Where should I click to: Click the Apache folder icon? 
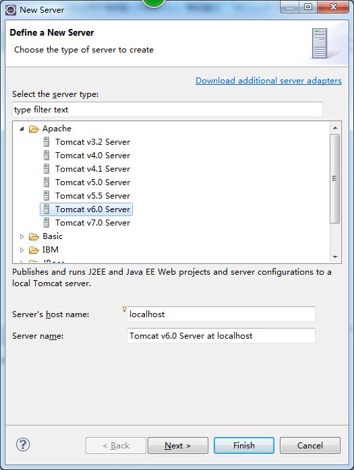click(x=34, y=129)
